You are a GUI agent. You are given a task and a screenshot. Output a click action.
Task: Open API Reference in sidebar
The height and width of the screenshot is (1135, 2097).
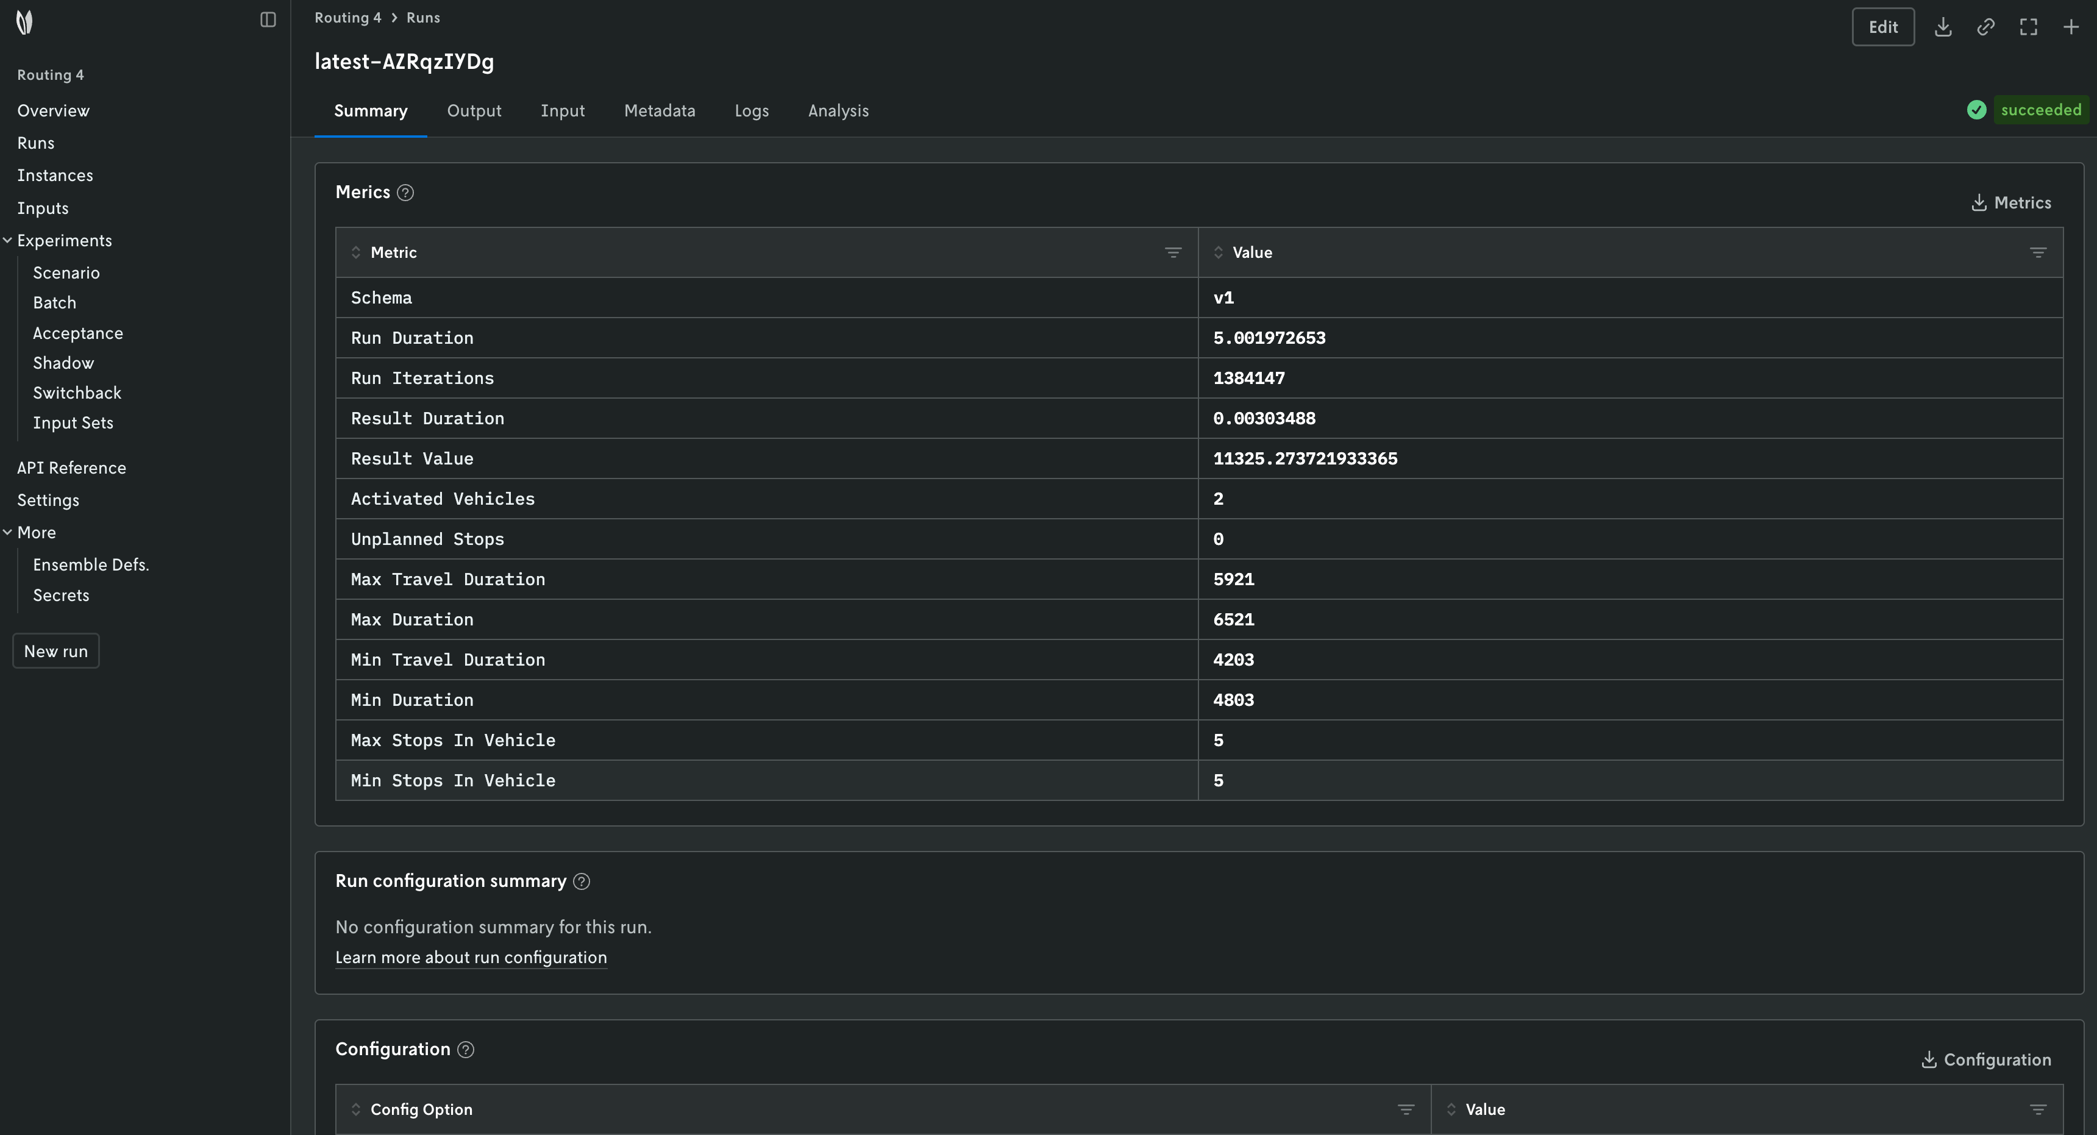[x=72, y=468]
